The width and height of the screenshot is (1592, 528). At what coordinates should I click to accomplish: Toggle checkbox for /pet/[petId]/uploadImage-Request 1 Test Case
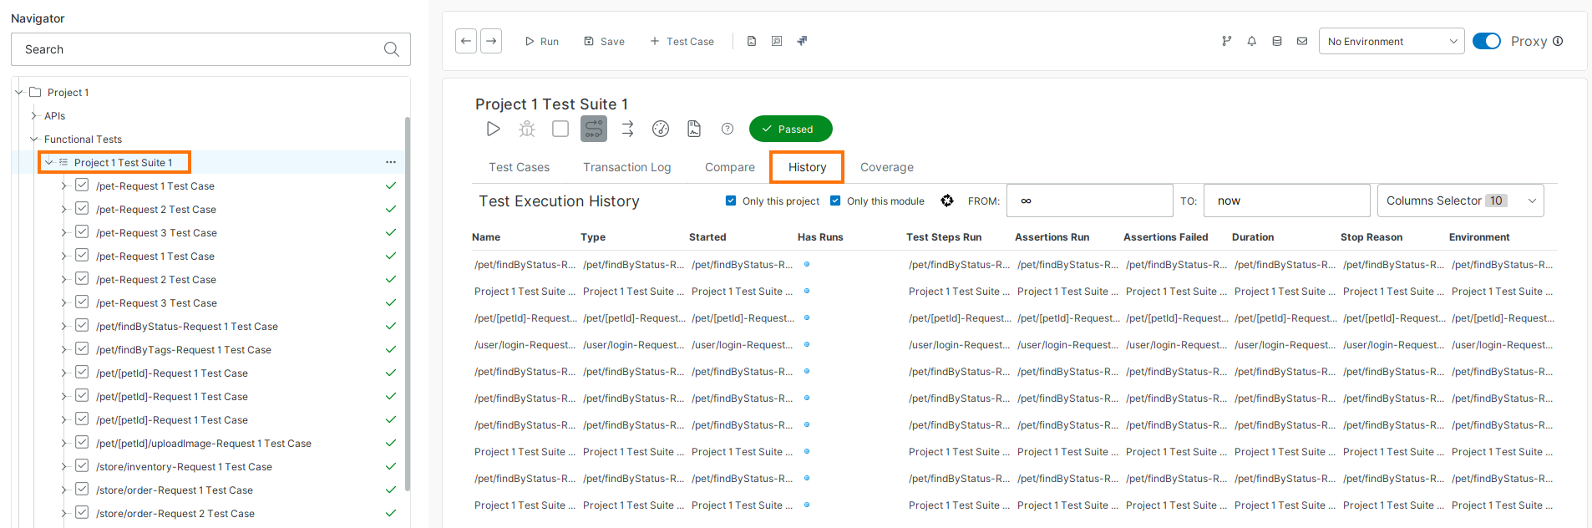[x=82, y=442]
